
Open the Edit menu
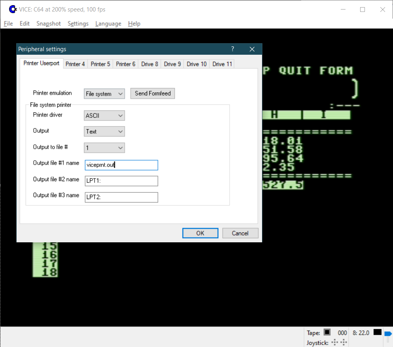pyautogui.click(x=25, y=24)
